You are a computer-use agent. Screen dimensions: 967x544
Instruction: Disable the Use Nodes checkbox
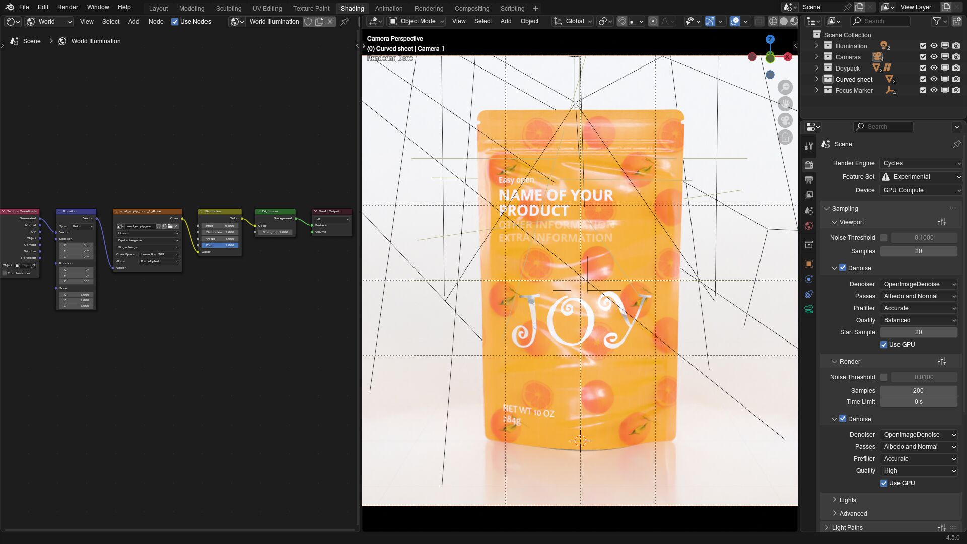175,22
